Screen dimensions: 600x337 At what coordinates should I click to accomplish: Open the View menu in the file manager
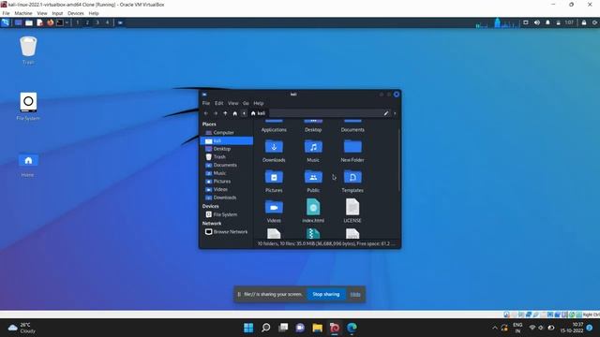tap(233, 103)
